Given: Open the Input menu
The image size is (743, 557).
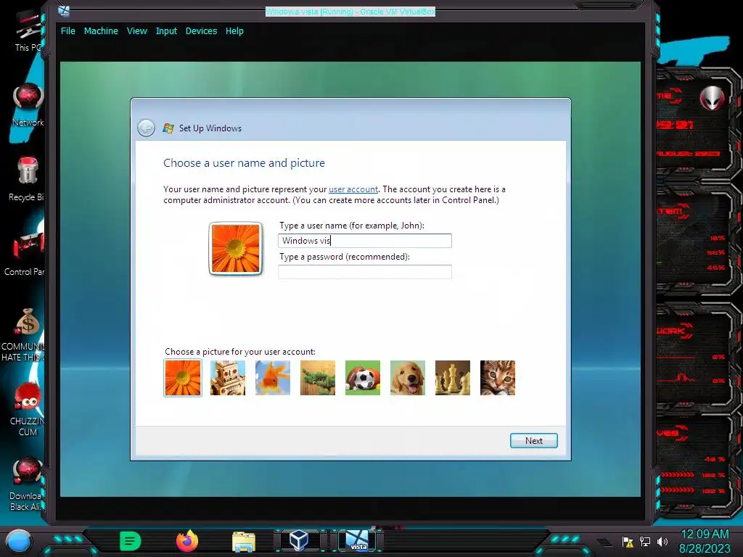Looking at the screenshot, I should click(x=166, y=30).
